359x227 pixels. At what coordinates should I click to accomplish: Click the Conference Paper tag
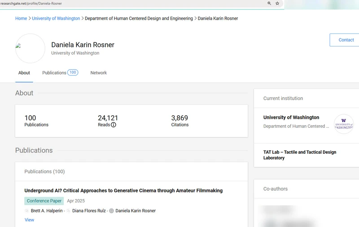coord(44,201)
